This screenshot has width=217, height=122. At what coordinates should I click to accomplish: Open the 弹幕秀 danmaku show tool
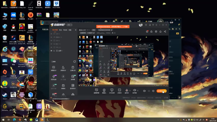point(63,86)
